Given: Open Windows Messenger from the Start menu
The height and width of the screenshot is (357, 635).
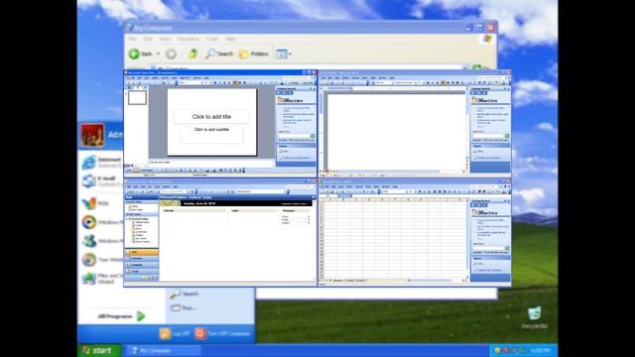Looking at the screenshot, I should pos(101,241).
